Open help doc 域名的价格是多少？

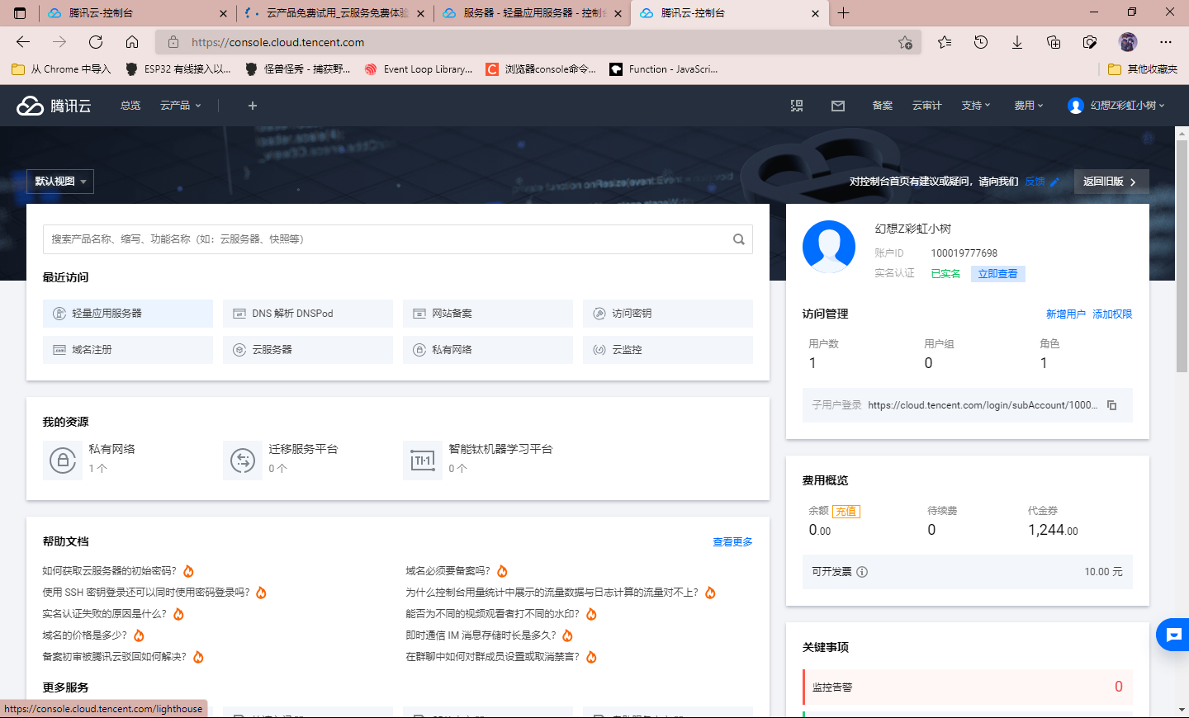point(85,635)
